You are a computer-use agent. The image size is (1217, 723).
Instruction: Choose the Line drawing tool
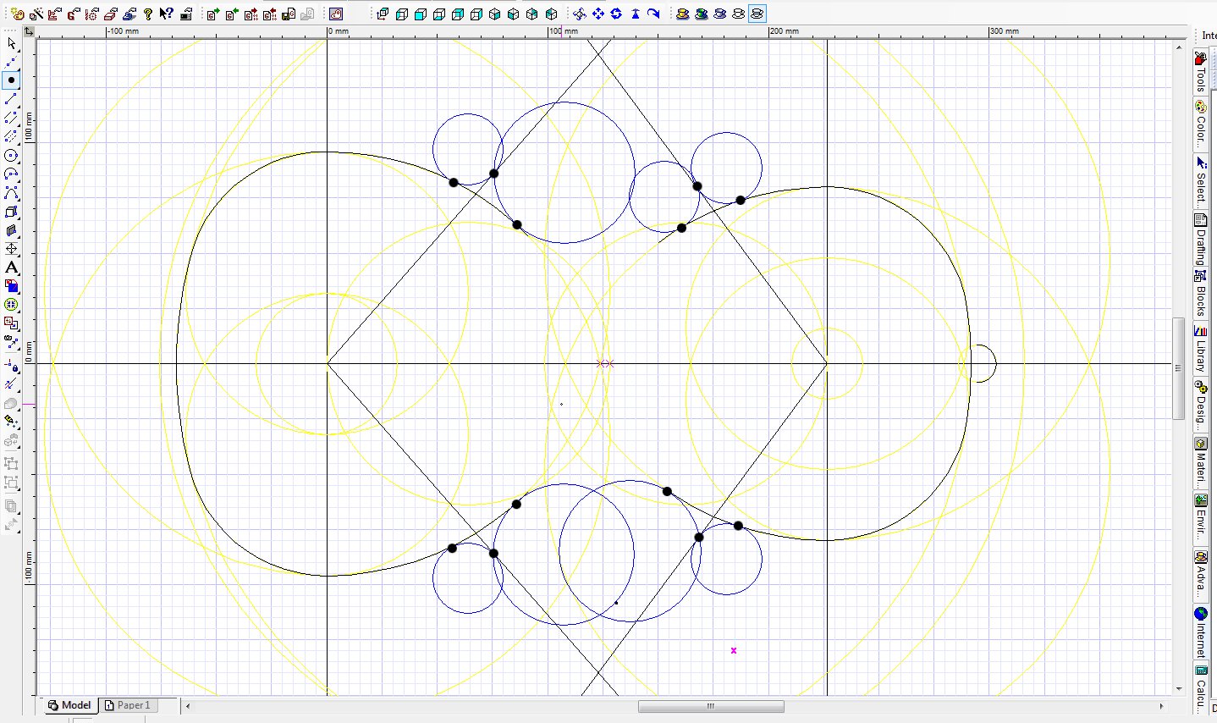[x=11, y=99]
